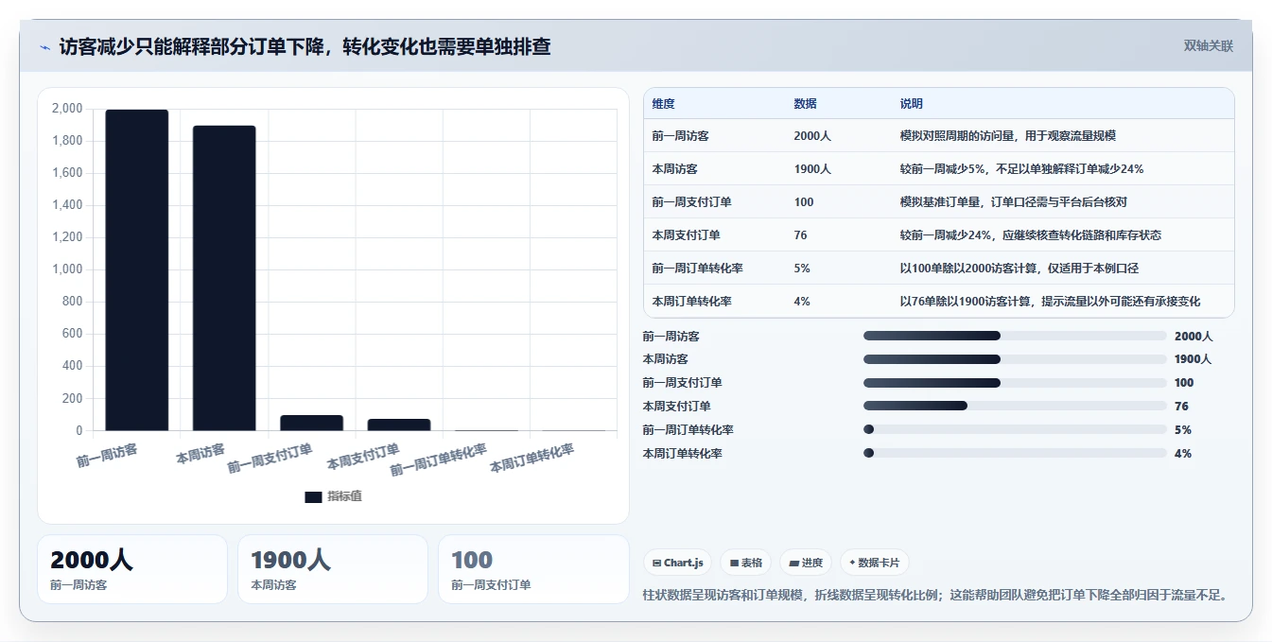Click the 前一周支付订单 progress bar
Screen dimensions: 1272x642
coord(1015,383)
